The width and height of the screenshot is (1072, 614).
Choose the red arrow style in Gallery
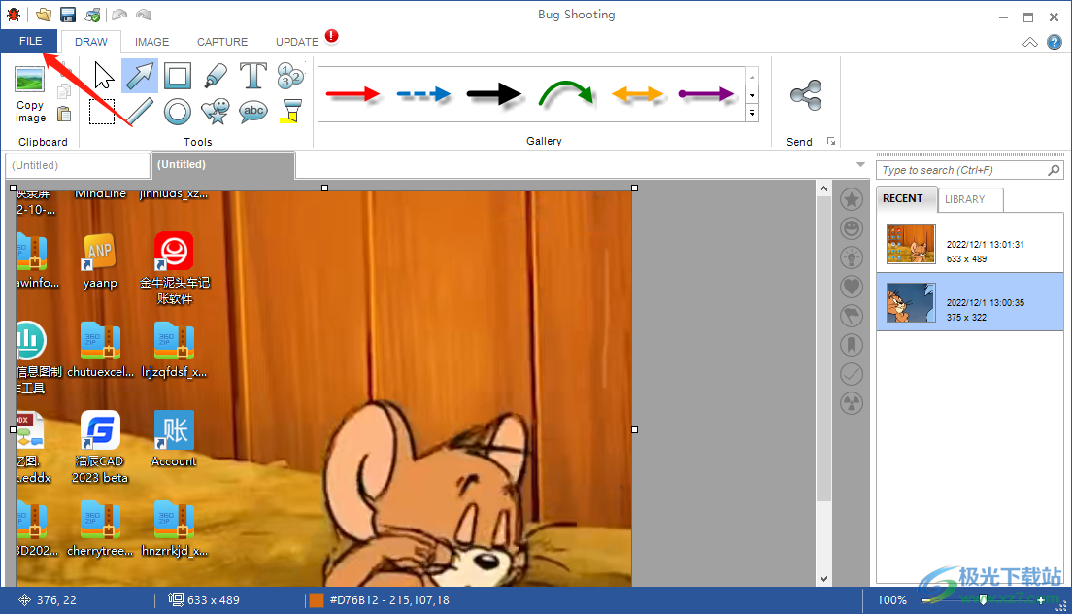click(x=352, y=94)
